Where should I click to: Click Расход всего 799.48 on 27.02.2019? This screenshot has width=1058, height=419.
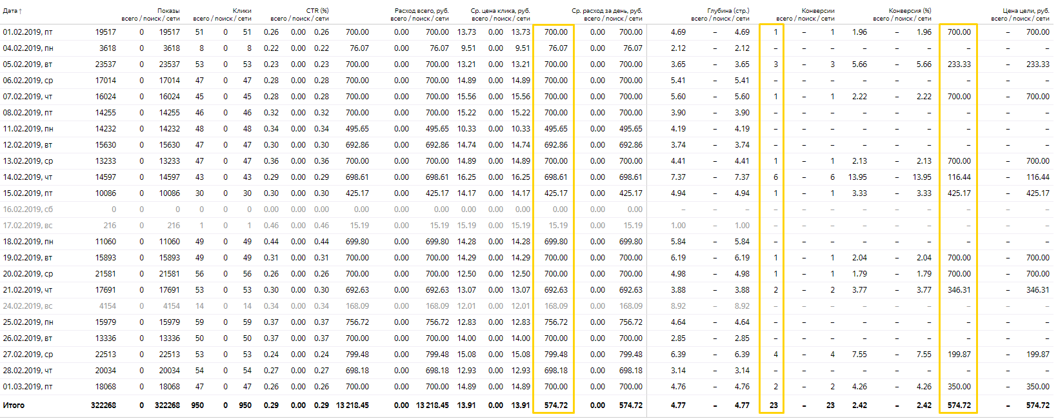click(357, 355)
